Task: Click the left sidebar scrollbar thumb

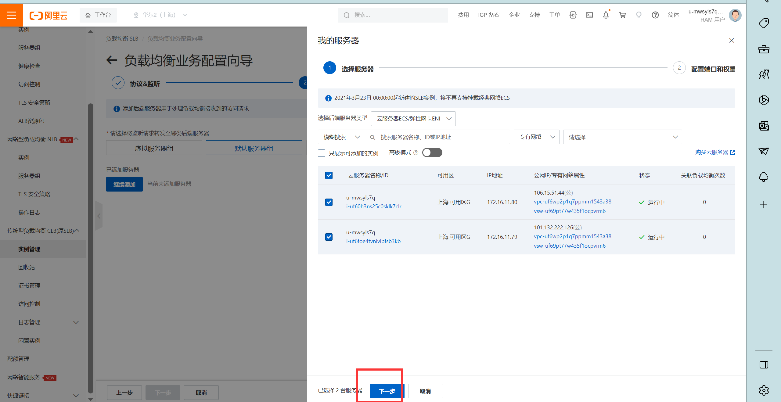Action: click(x=90, y=248)
